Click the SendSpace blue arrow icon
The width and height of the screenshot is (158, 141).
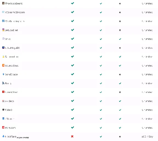click(x=3, y=74)
